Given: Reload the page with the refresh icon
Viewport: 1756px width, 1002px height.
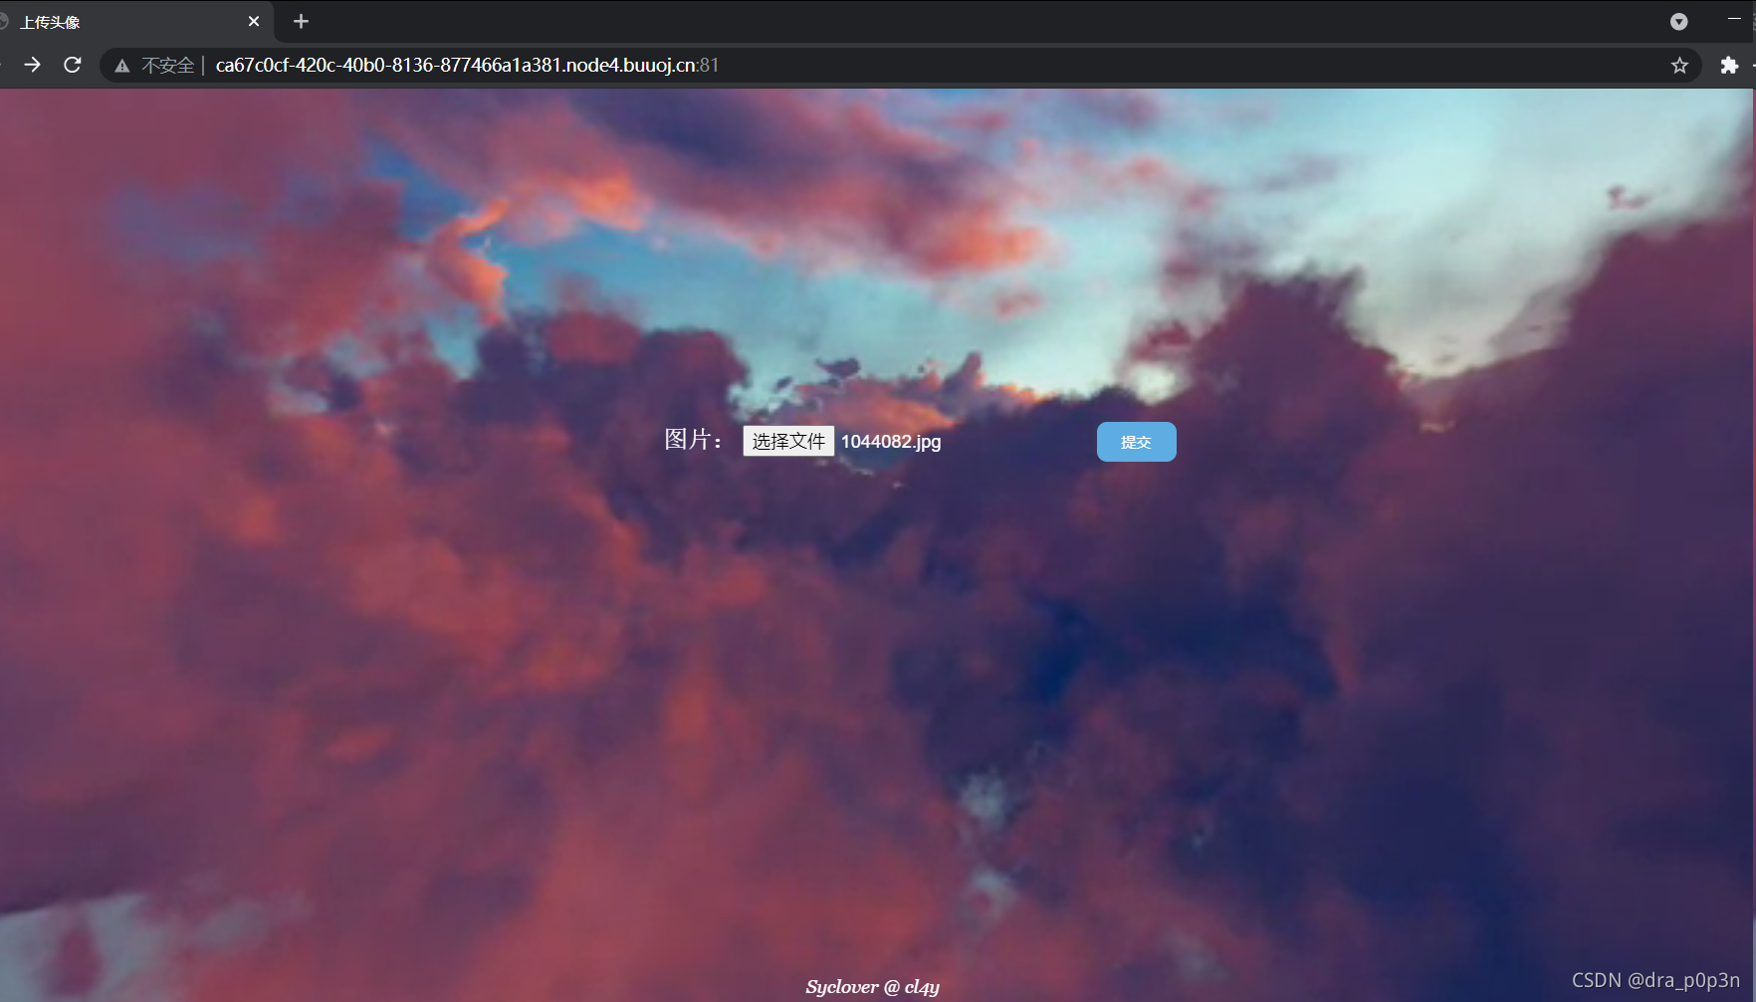Looking at the screenshot, I should point(73,65).
